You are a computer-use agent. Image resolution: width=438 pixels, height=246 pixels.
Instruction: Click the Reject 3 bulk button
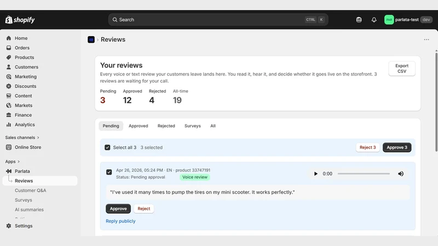coord(367,147)
